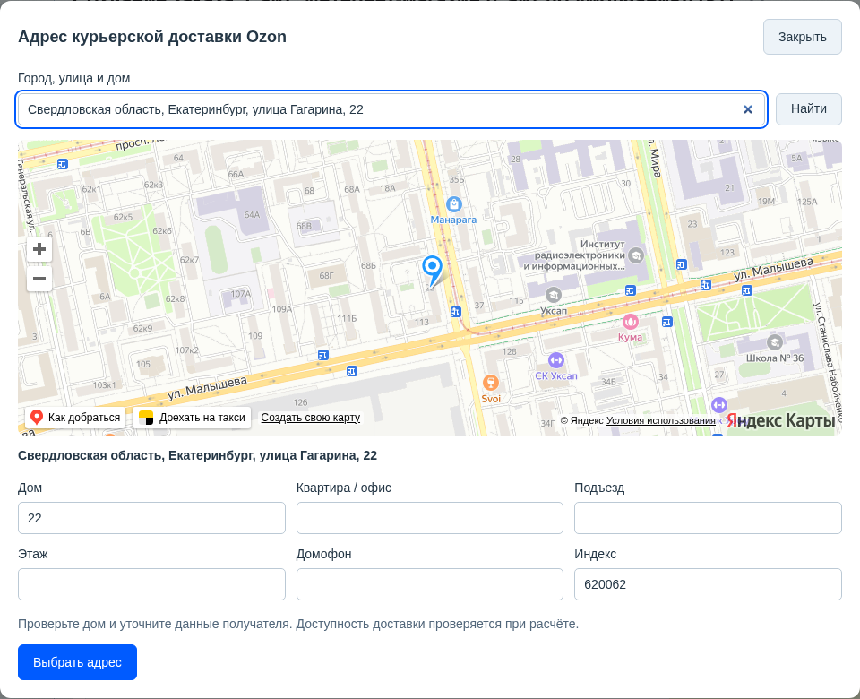The height and width of the screenshot is (699, 860).
Task: Click the Кума map icon
Action: 630,322
